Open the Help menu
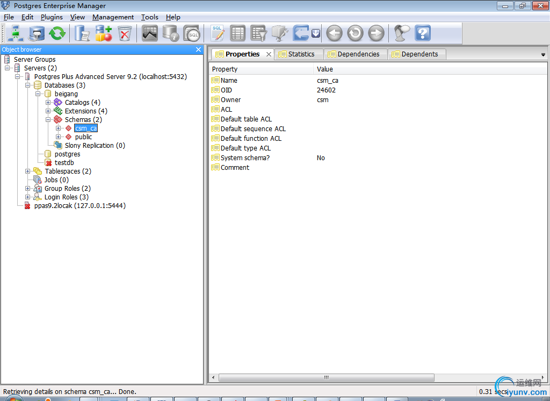This screenshot has width=550, height=401. point(173,17)
